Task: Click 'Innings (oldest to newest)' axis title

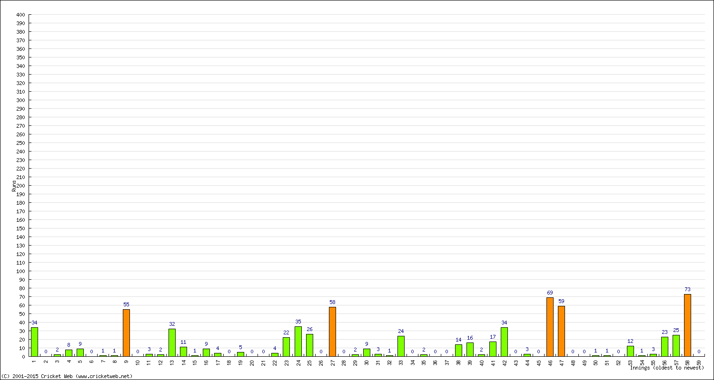Action: 667,368
